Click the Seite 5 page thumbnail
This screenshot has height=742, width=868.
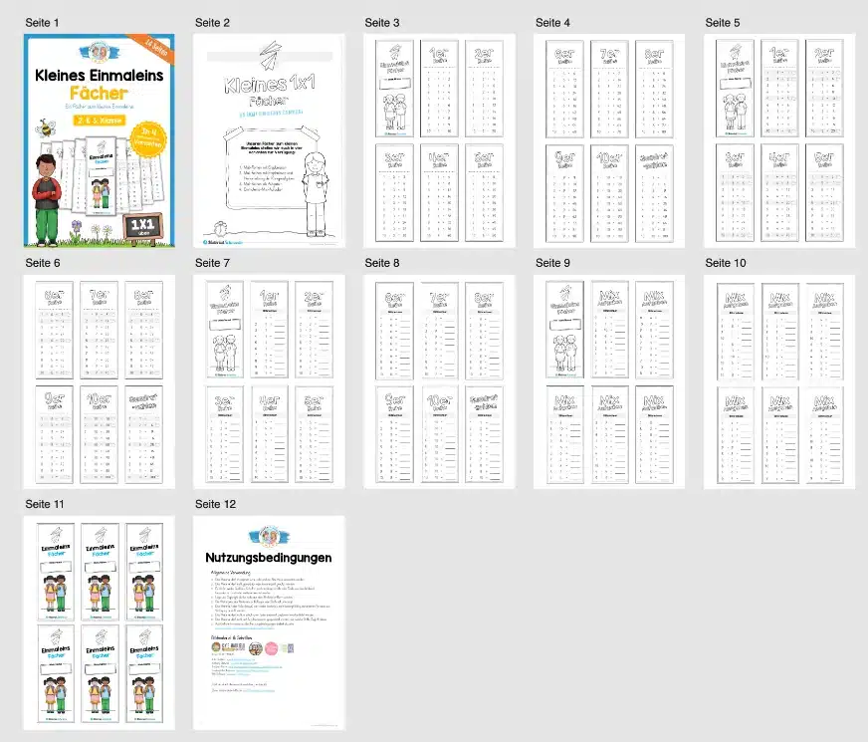click(x=779, y=141)
